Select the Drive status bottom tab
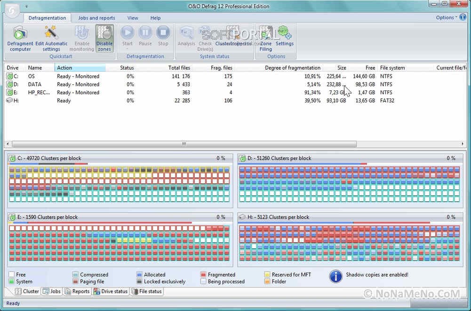 tap(111, 291)
